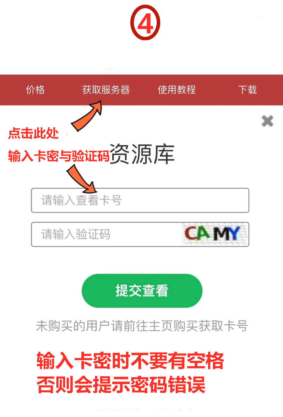The image size is (283, 417).
Task: Submit with the green 提交查看 button
Action: 142,291
